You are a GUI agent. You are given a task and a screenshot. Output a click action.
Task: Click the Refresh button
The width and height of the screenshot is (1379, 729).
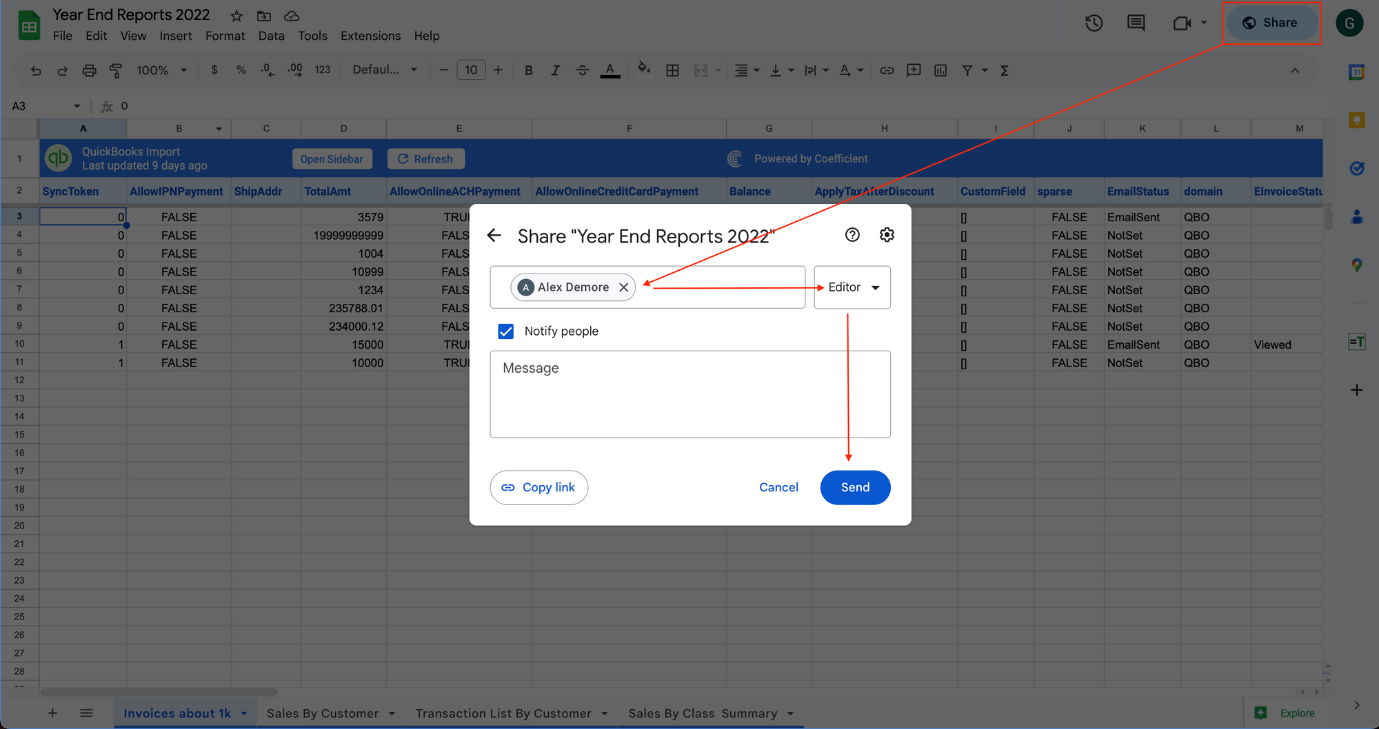coord(425,159)
